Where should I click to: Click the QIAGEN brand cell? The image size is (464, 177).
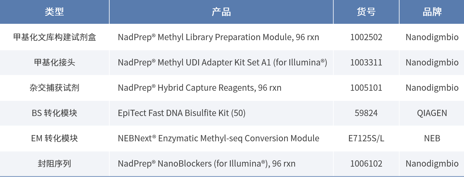tap(432, 113)
